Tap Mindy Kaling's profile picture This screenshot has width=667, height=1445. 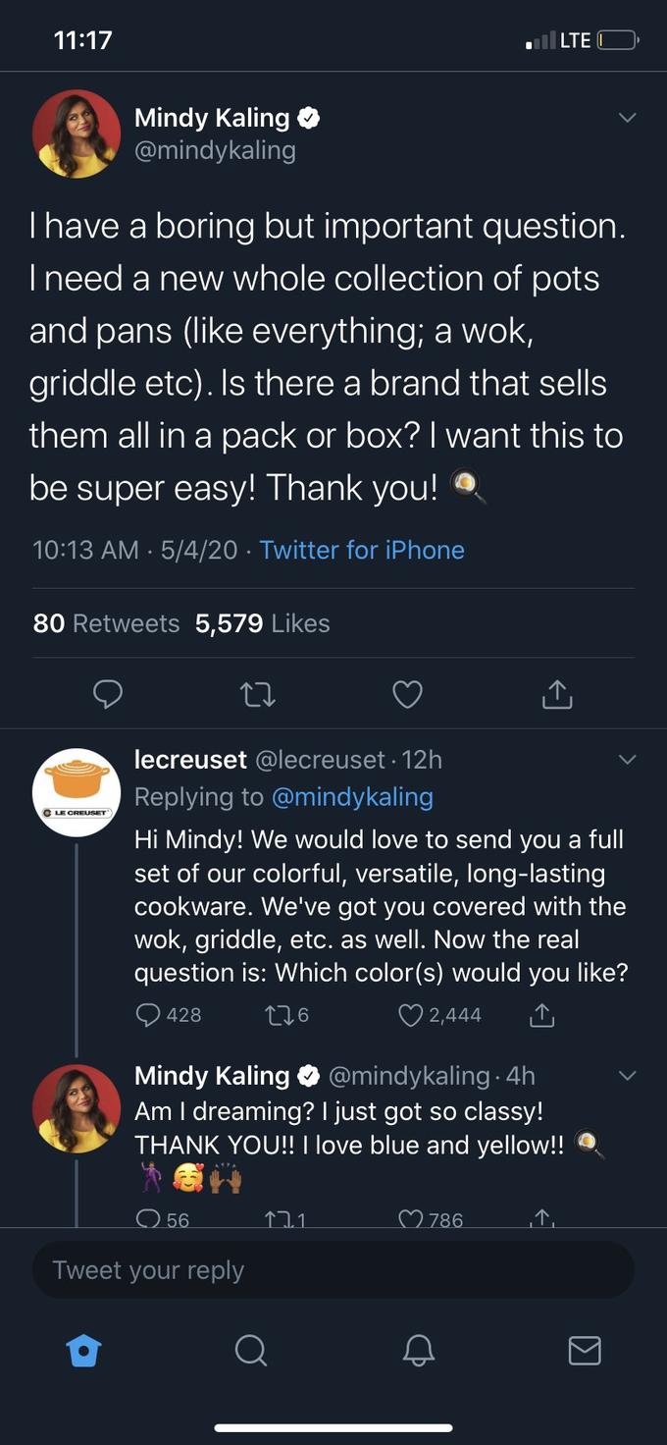coord(77,133)
